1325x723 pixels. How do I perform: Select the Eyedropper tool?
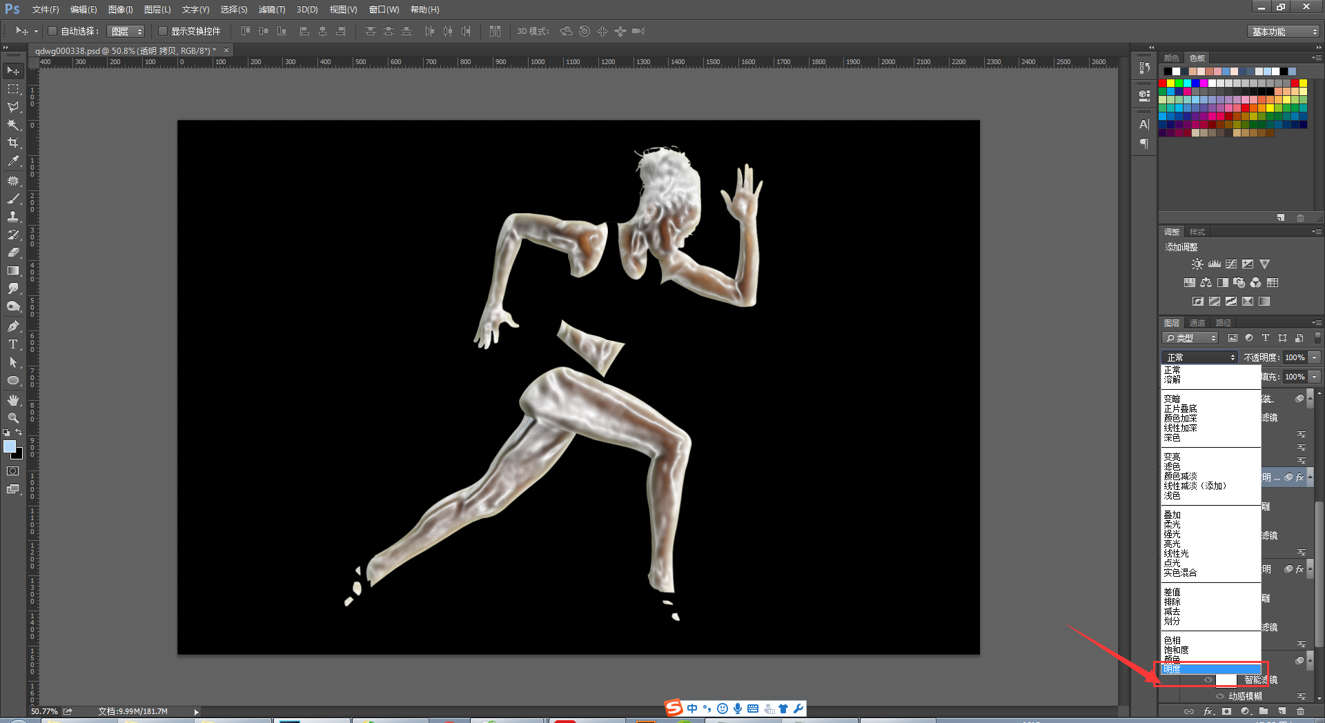click(x=13, y=161)
